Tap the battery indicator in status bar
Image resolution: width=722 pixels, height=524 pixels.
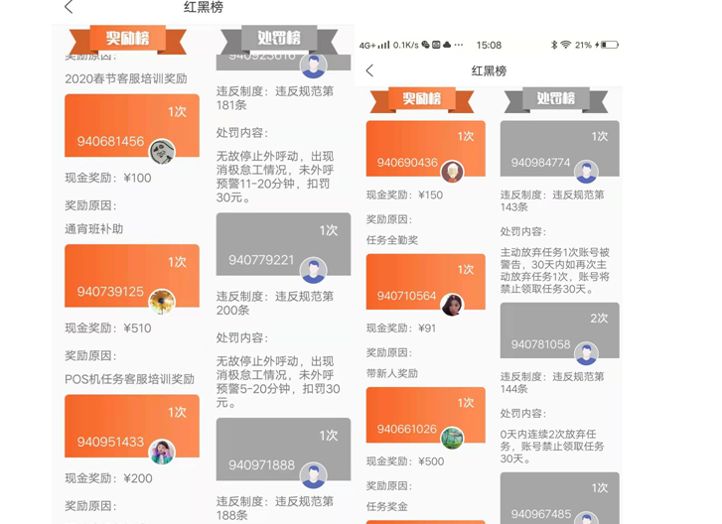(x=610, y=45)
